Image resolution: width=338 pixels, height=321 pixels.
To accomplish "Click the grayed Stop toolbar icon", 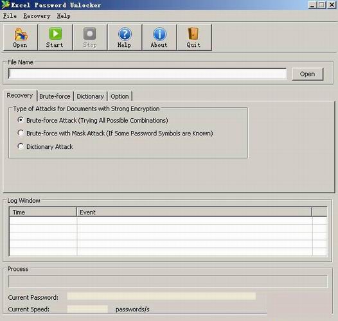I will [90, 37].
